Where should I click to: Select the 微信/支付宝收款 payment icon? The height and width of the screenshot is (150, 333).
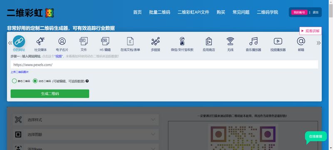pos(182,41)
